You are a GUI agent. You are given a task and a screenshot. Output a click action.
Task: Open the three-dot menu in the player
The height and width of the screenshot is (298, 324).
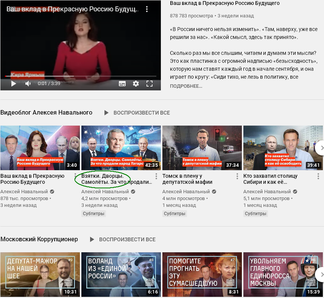(147, 9)
